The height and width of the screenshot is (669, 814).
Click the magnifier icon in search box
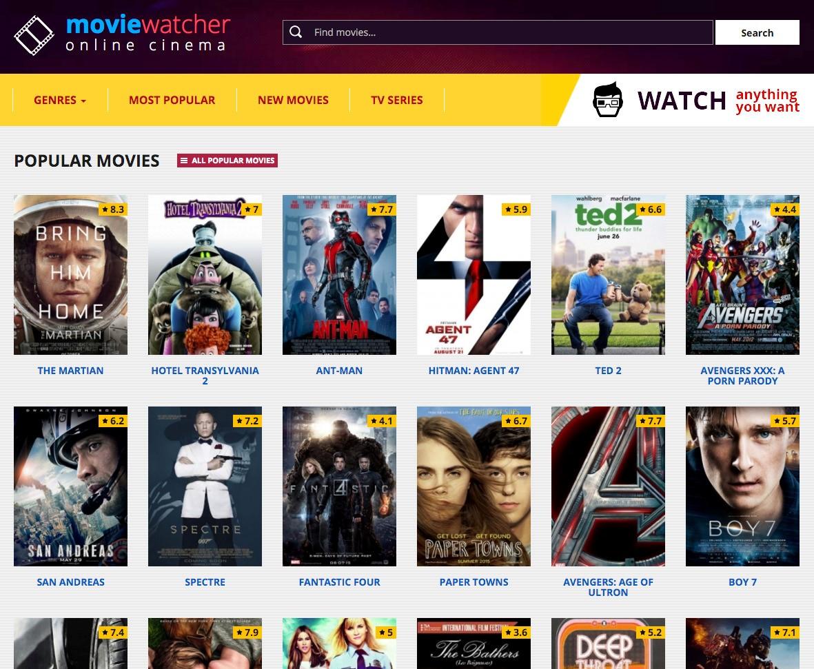click(296, 32)
